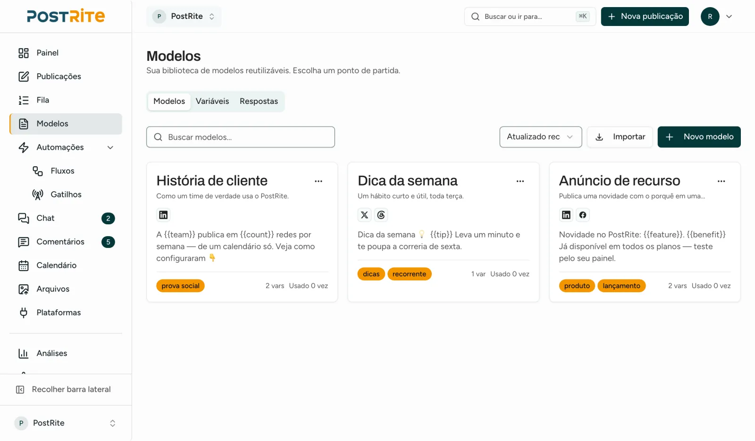
Task: Open the user avatar R menu
Action: pyautogui.click(x=710, y=17)
